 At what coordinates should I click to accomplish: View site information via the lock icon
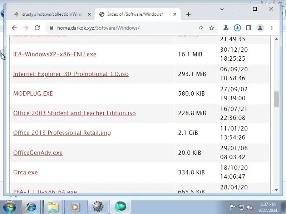[x=51, y=28]
